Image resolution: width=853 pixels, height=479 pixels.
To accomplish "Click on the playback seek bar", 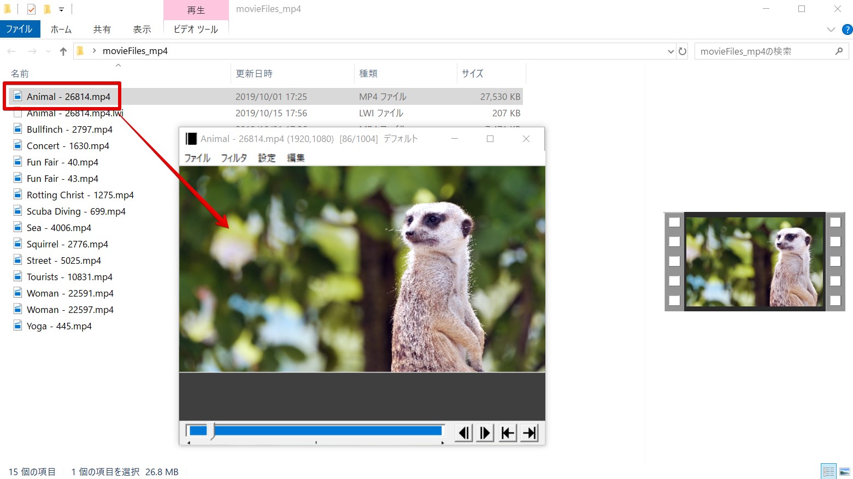I will [328, 431].
